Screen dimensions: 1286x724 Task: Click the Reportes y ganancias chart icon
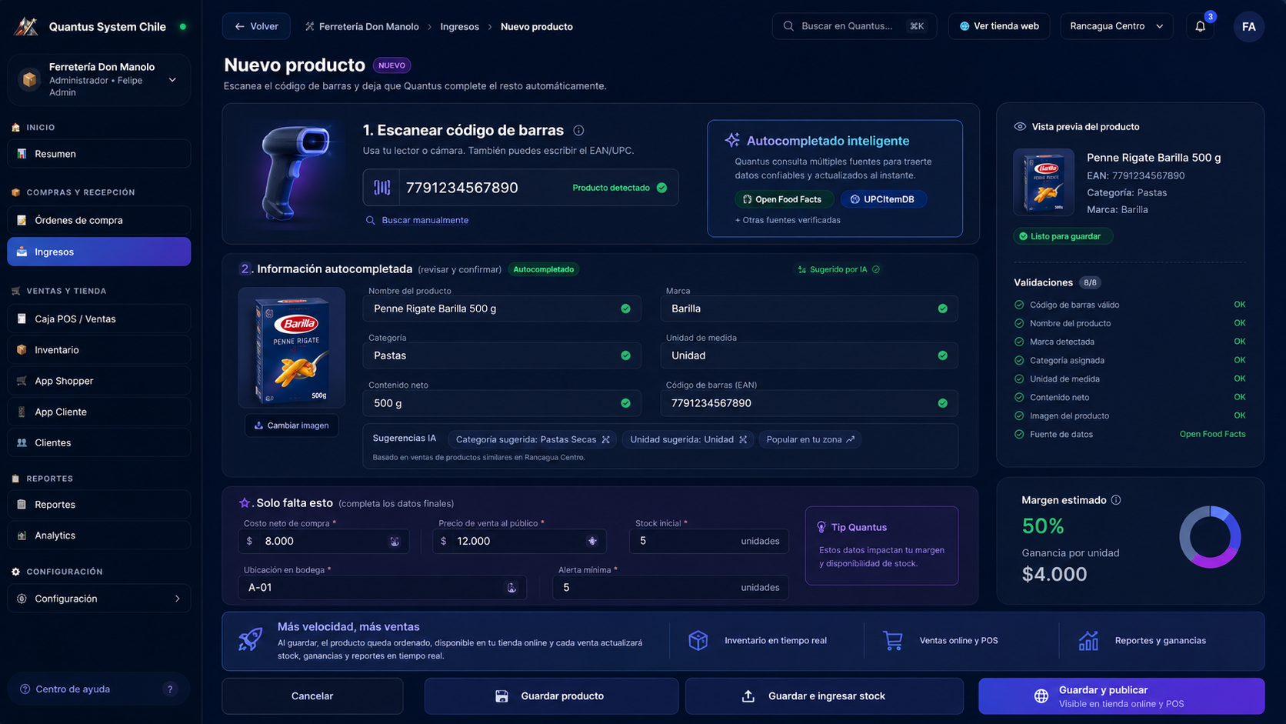tap(1088, 640)
